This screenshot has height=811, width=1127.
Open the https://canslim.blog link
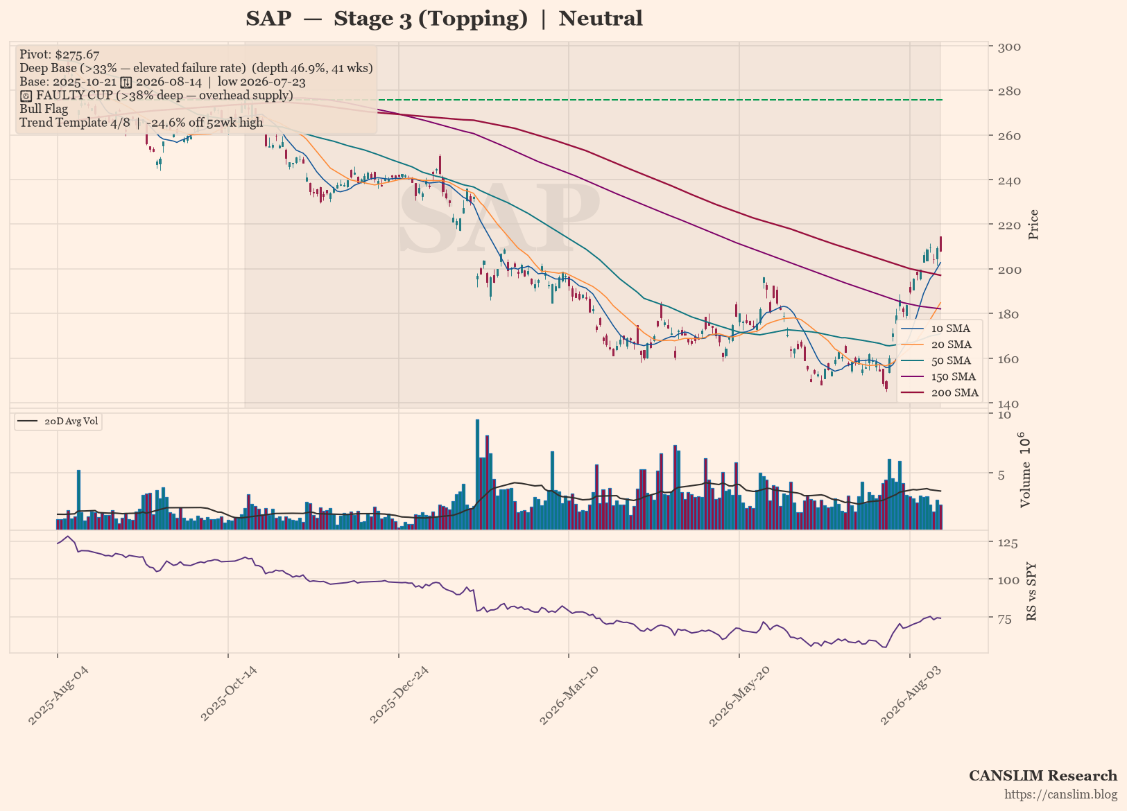click(x=1061, y=794)
